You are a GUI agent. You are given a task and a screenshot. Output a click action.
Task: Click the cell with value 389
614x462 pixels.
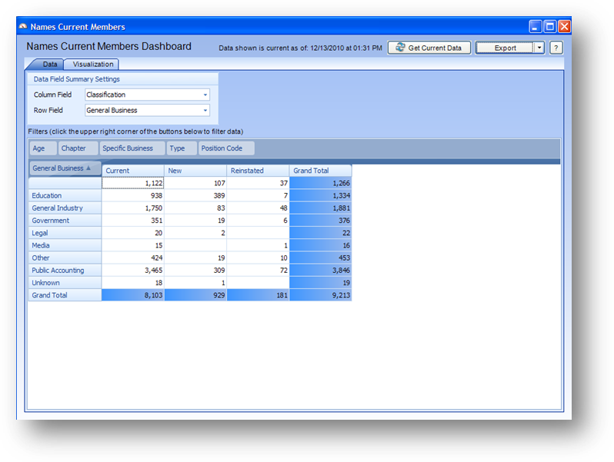(x=195, y=195)
